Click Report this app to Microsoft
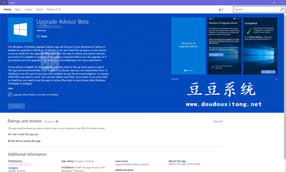286x172 pixels. [184, 164]
